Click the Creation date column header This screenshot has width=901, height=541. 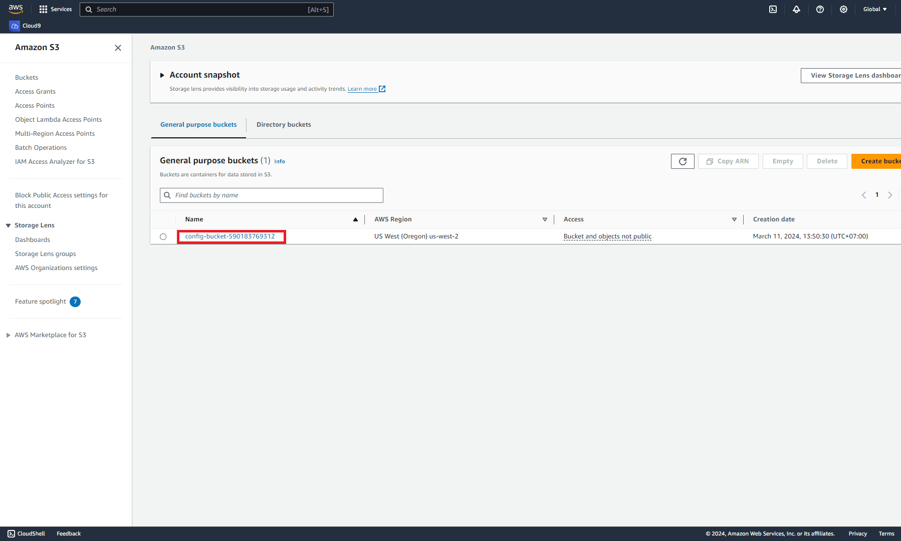(774, 219)
